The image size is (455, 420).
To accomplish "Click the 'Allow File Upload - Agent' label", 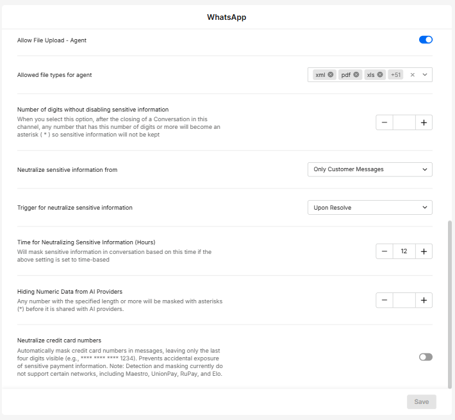I will click(x=52, y=40).
